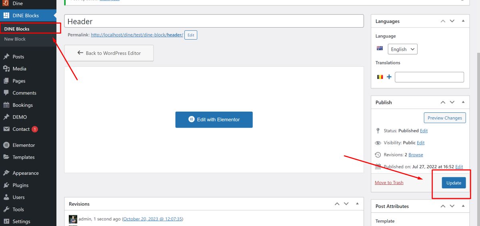Click the Plugins plug icon
Viewport: 480px width, 226px height.
6,185
